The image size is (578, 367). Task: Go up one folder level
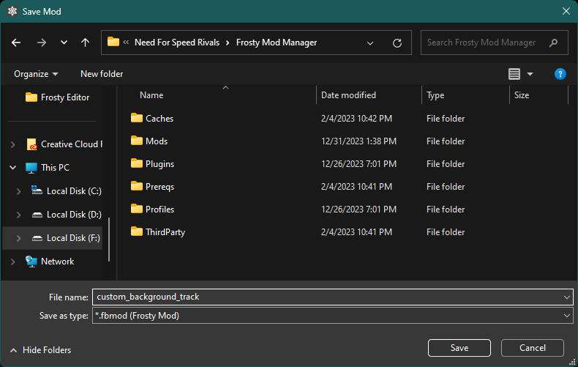click(85, 42)
